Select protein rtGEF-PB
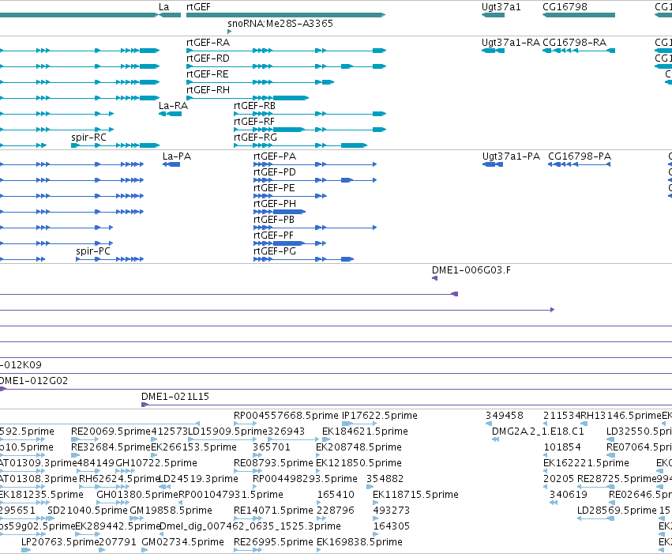Screen dimensions: 672x554 [274, 220]
